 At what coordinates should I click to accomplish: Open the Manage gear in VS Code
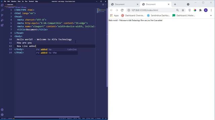2,115
